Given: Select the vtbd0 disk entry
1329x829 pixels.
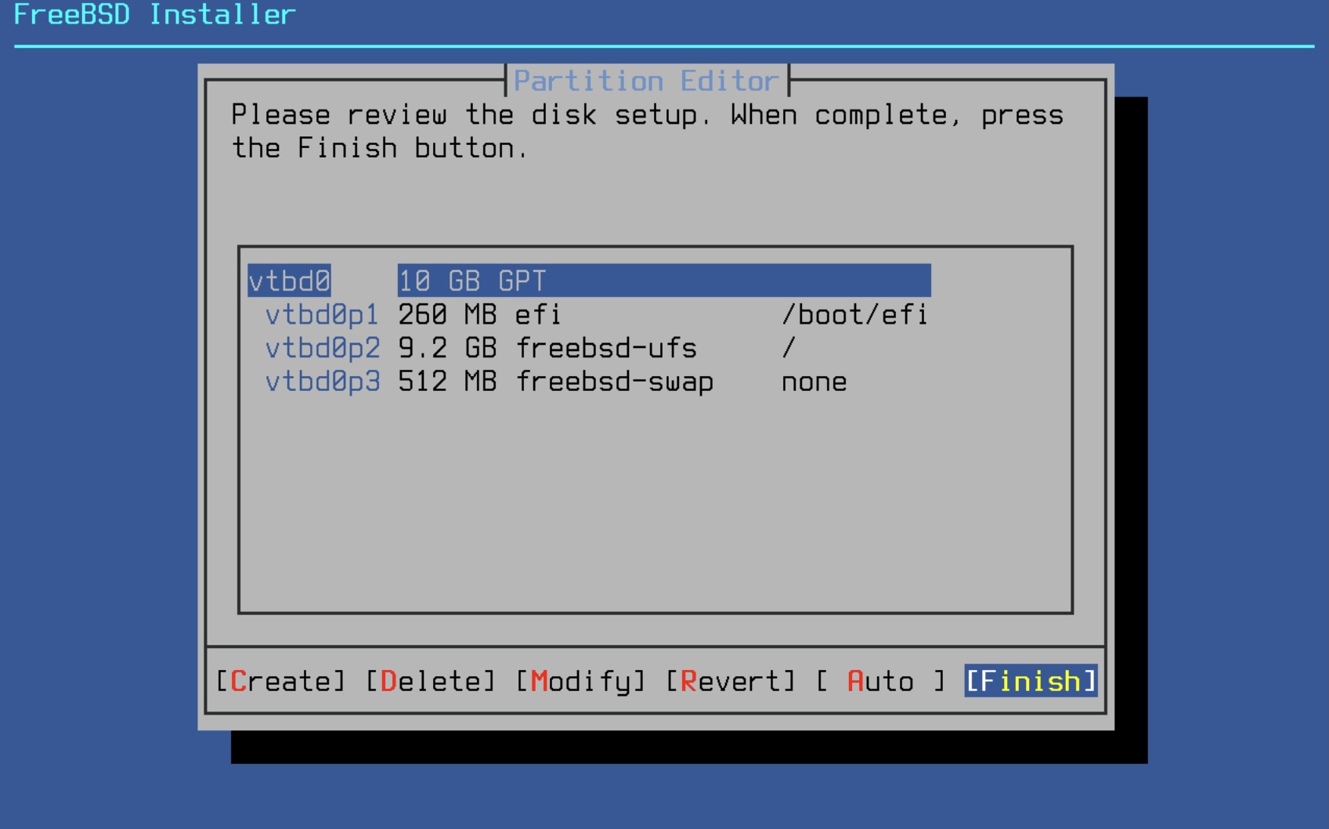Looking at the screenshot, I should point(289,281).
